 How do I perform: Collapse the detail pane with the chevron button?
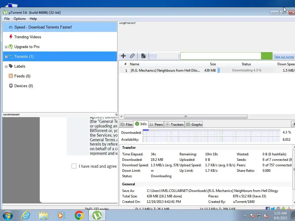[x=293, y=124]
